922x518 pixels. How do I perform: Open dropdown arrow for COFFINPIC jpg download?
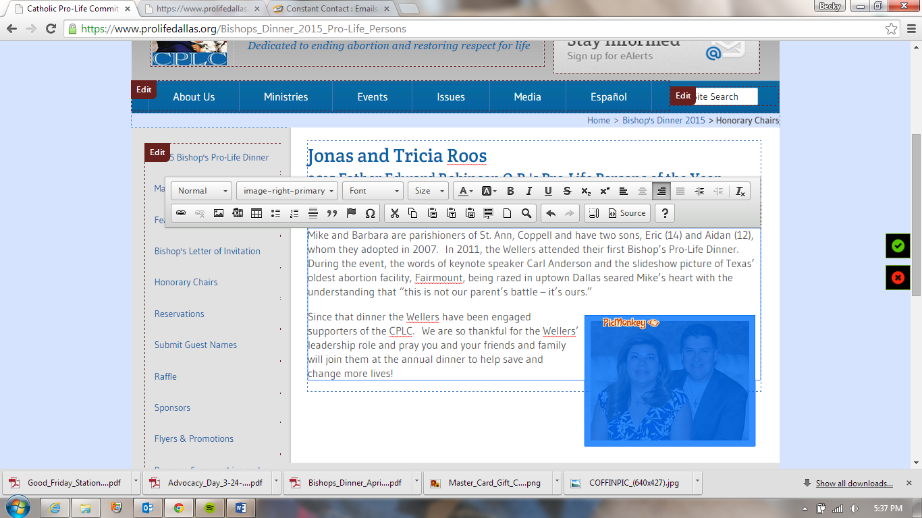point(697,483)
